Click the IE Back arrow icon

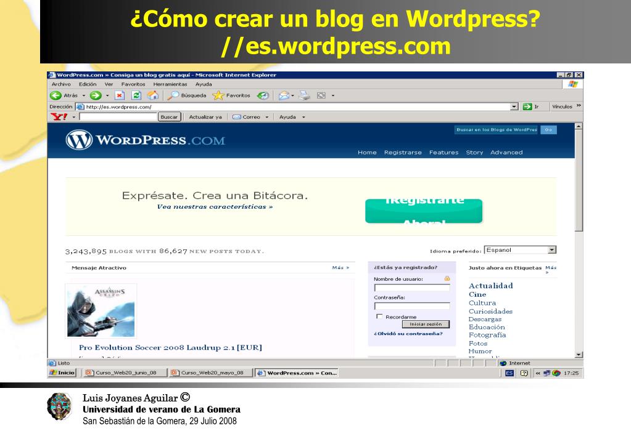pyautogui.click(x=56, y=95)
